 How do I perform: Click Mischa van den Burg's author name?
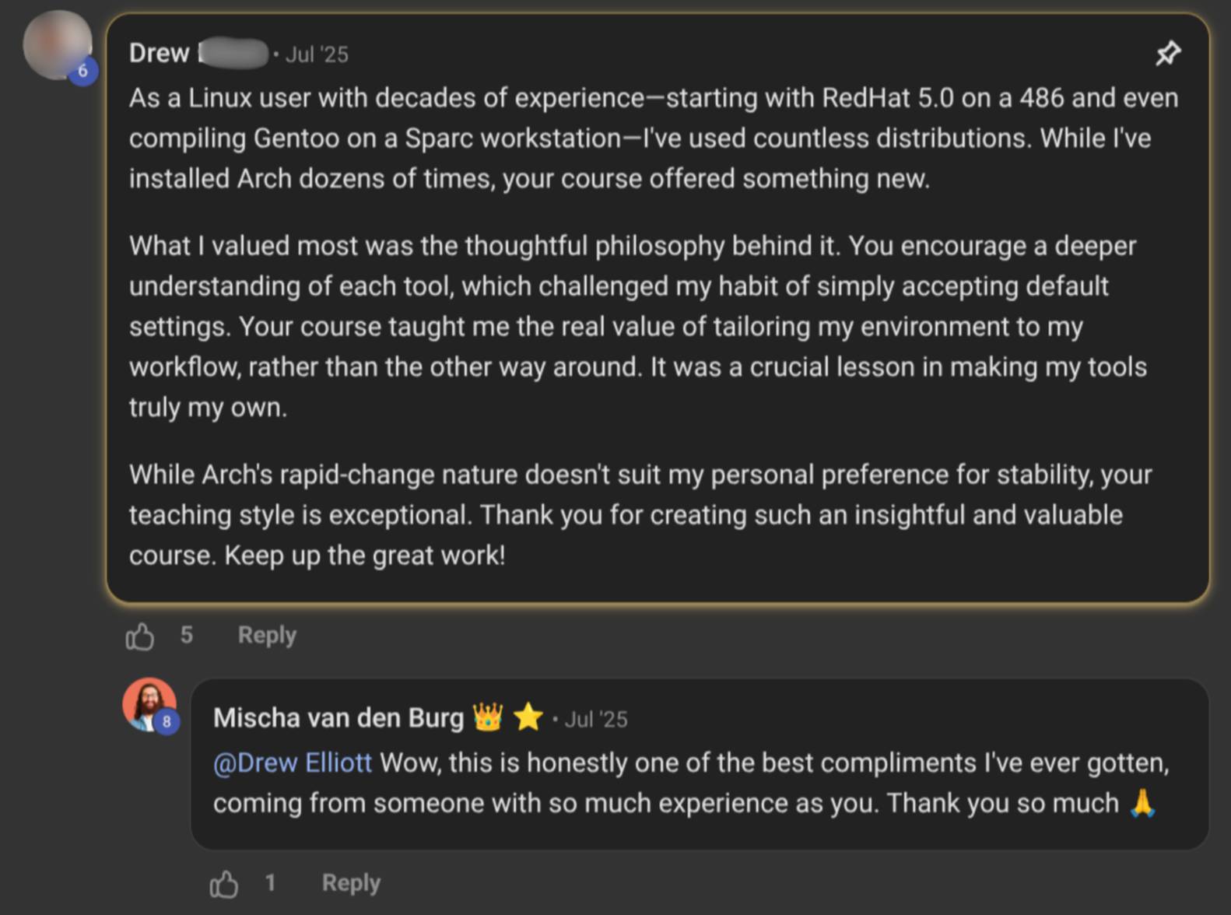click(x=338, y=717)
